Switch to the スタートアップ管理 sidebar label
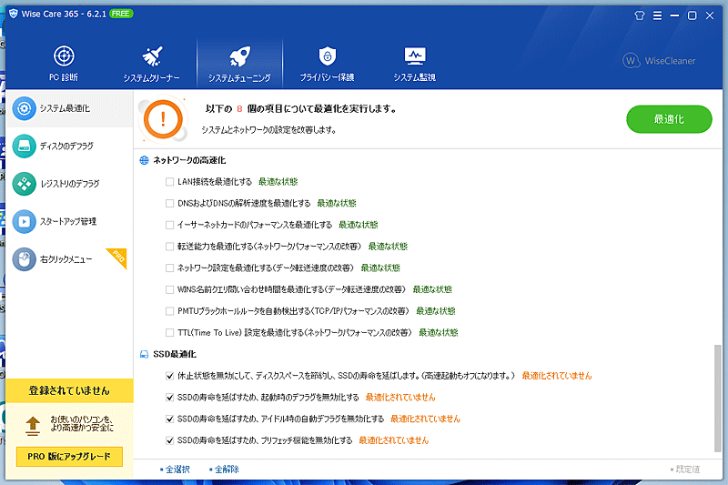The image size is (728, 485). pos(67,221)
